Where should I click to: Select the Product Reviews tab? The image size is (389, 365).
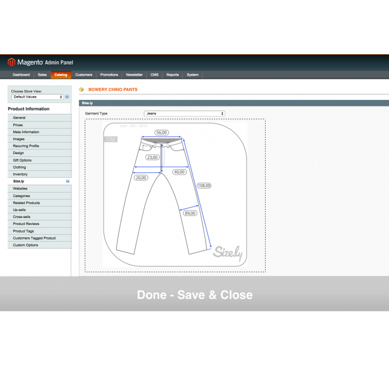[40, 224]
